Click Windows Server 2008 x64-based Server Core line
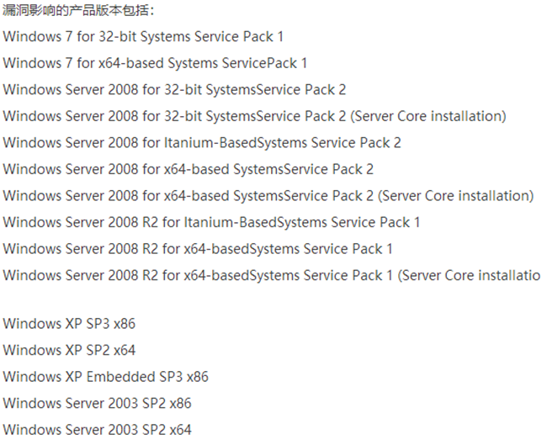 click(268, 196)
